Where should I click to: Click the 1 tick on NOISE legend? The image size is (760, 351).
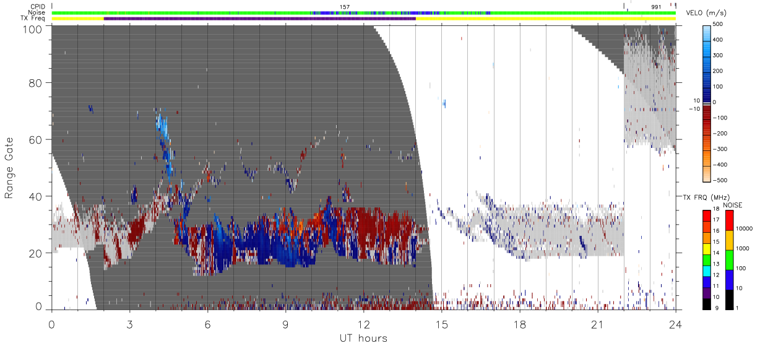point(736,308)
